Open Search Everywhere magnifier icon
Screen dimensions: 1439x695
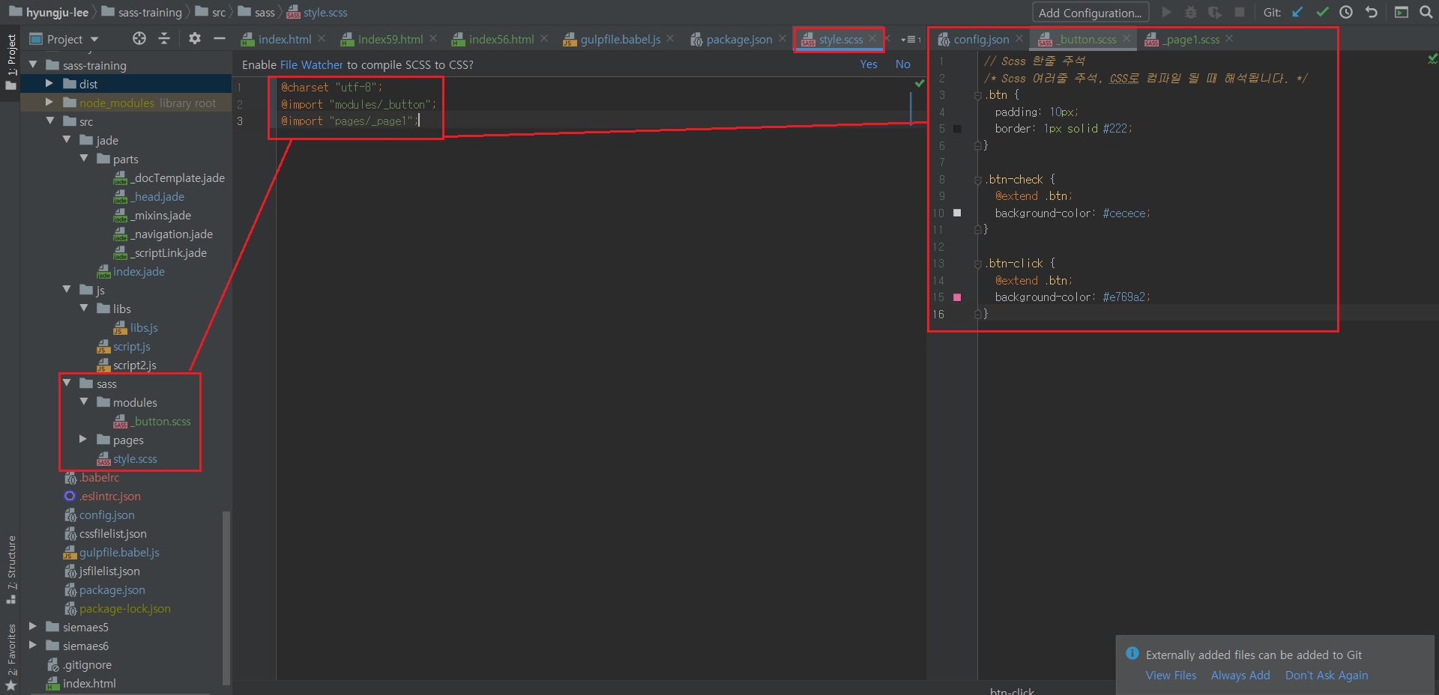1426,12
